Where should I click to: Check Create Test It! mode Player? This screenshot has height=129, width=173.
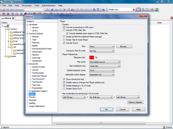(64, 40)
